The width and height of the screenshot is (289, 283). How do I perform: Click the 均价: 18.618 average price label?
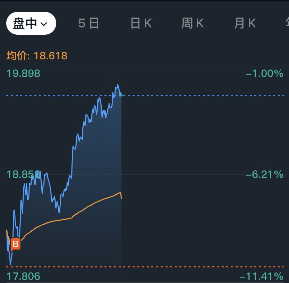click(37, 55)
